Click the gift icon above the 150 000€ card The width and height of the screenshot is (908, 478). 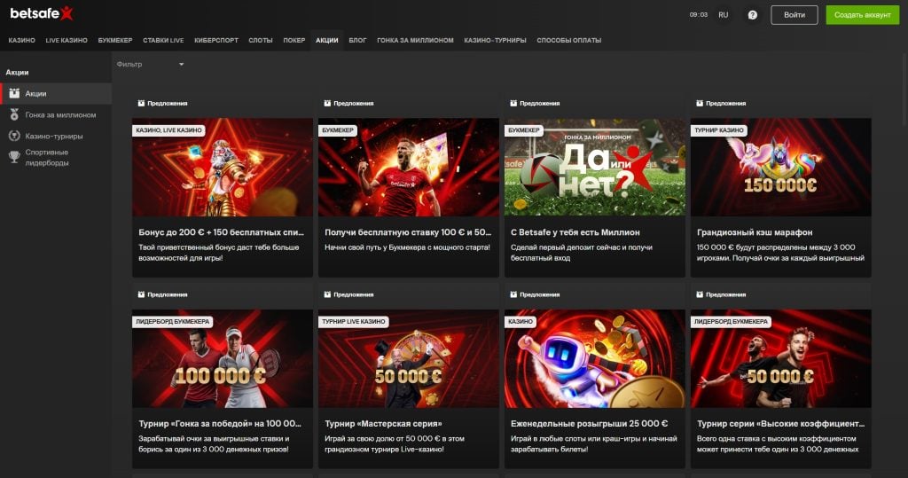tap(700, 103)
